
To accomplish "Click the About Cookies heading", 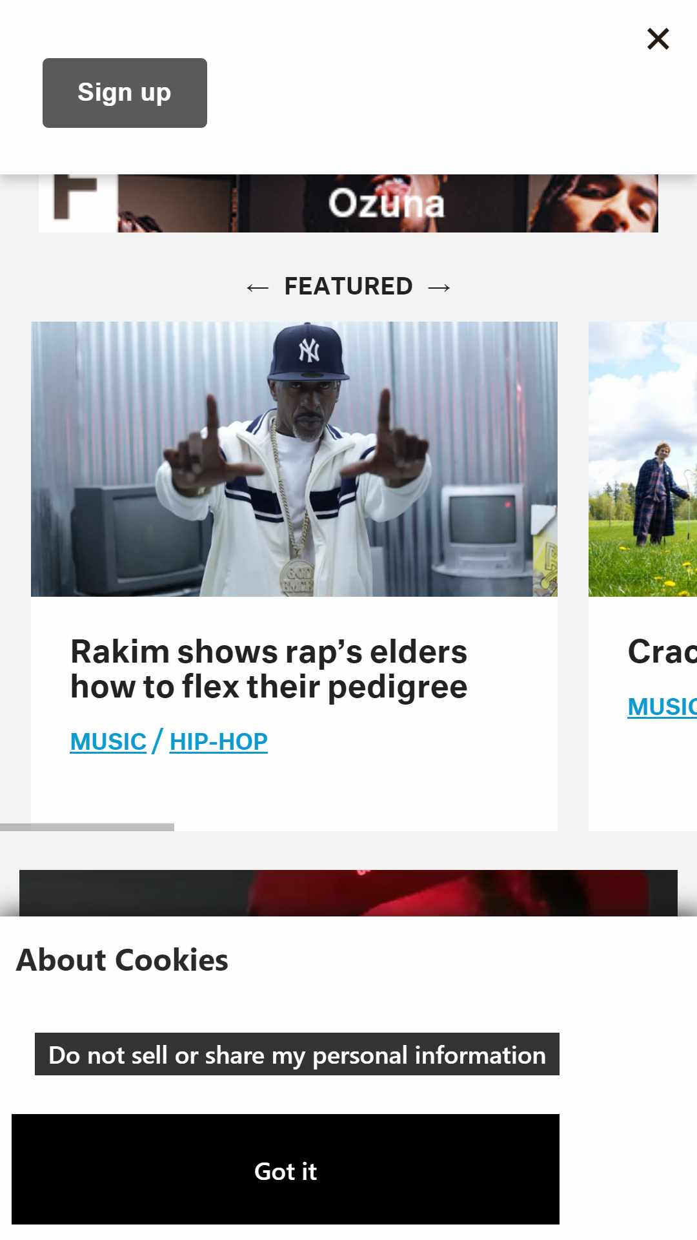I will point(122,960).
